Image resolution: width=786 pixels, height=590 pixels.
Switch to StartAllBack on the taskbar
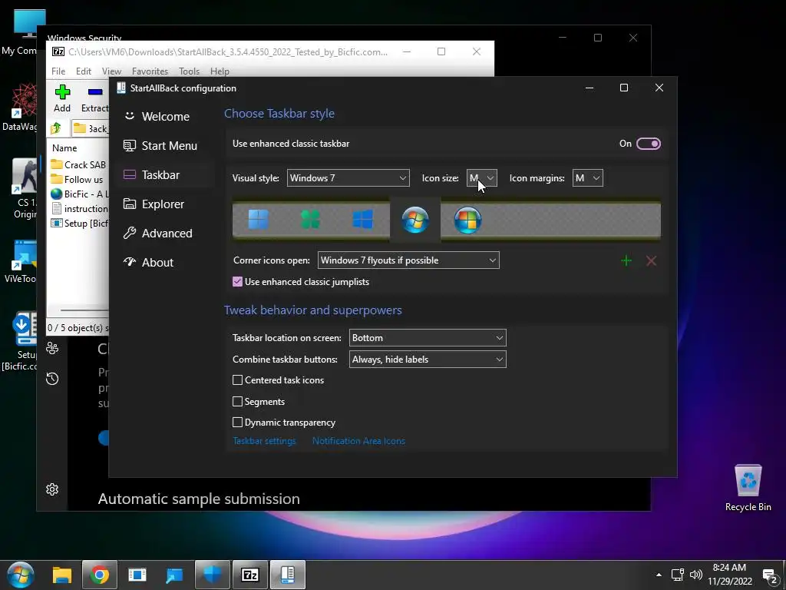(287, 575)
